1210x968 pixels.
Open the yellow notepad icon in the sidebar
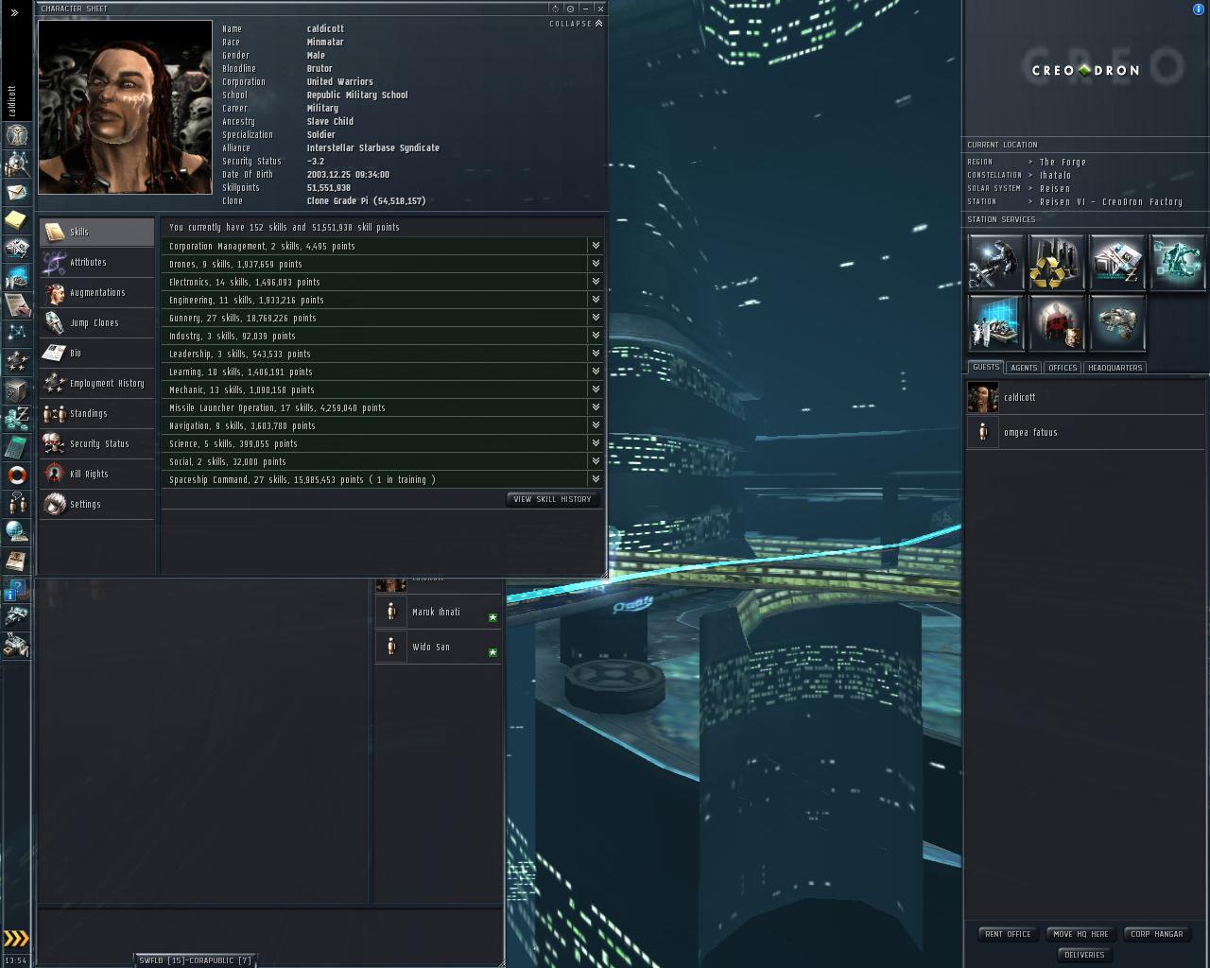coord(16,220)
